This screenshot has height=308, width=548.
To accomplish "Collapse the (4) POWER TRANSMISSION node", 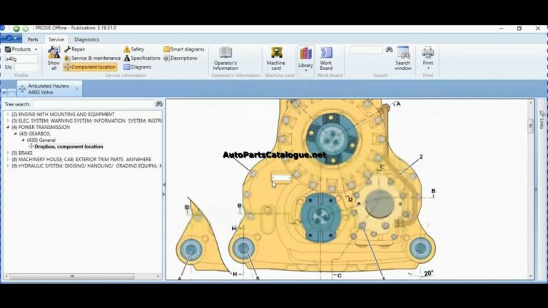I will 8,127.
